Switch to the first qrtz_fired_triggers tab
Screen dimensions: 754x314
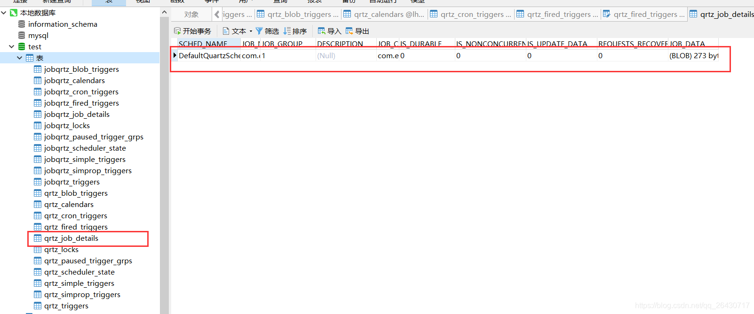tap(558, 15)
